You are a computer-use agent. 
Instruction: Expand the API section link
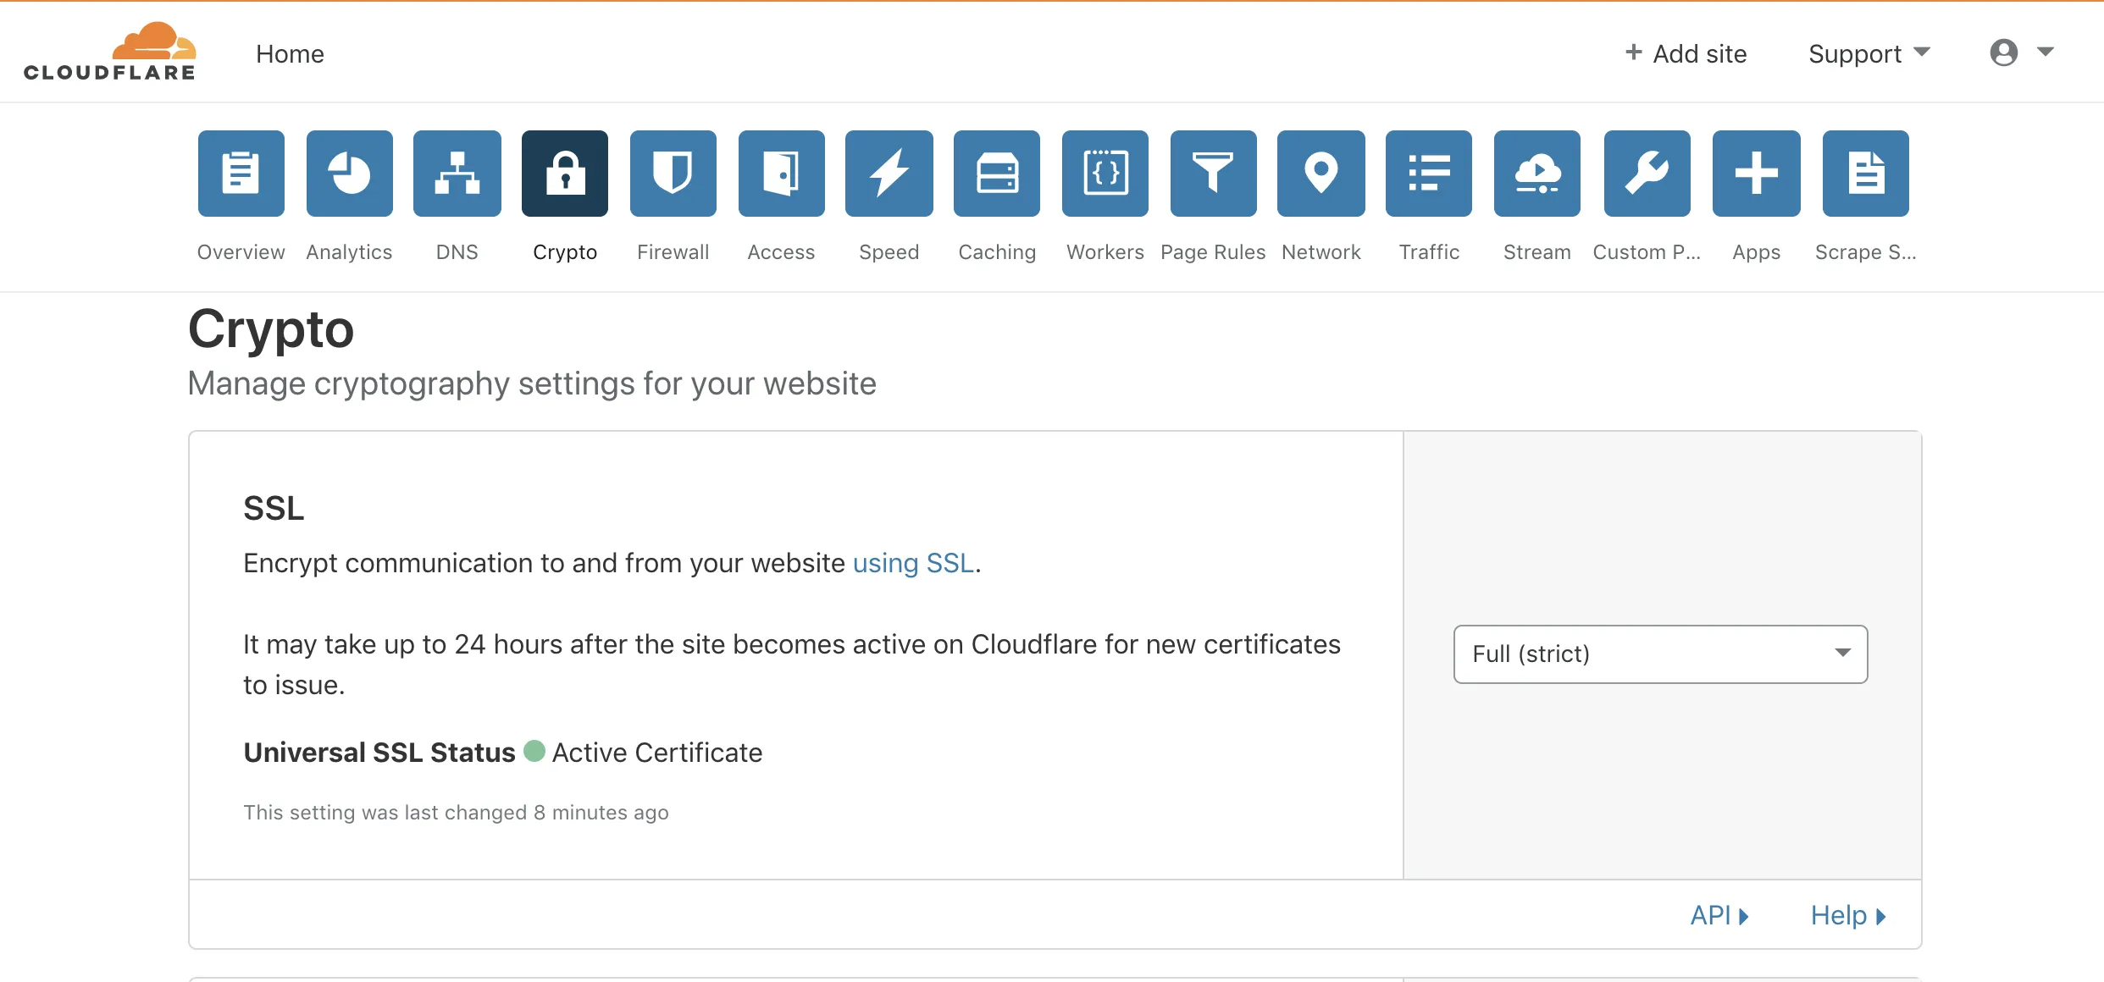(1719, 915)
